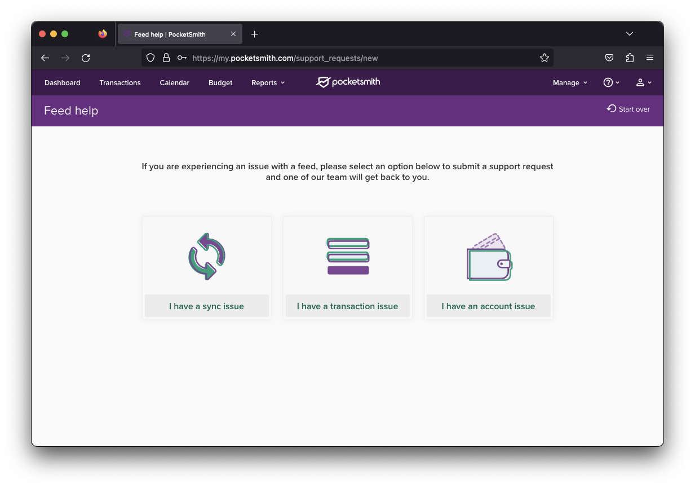Expand the Manage dropdown
The image size is (695, 488).
point(570,83)
